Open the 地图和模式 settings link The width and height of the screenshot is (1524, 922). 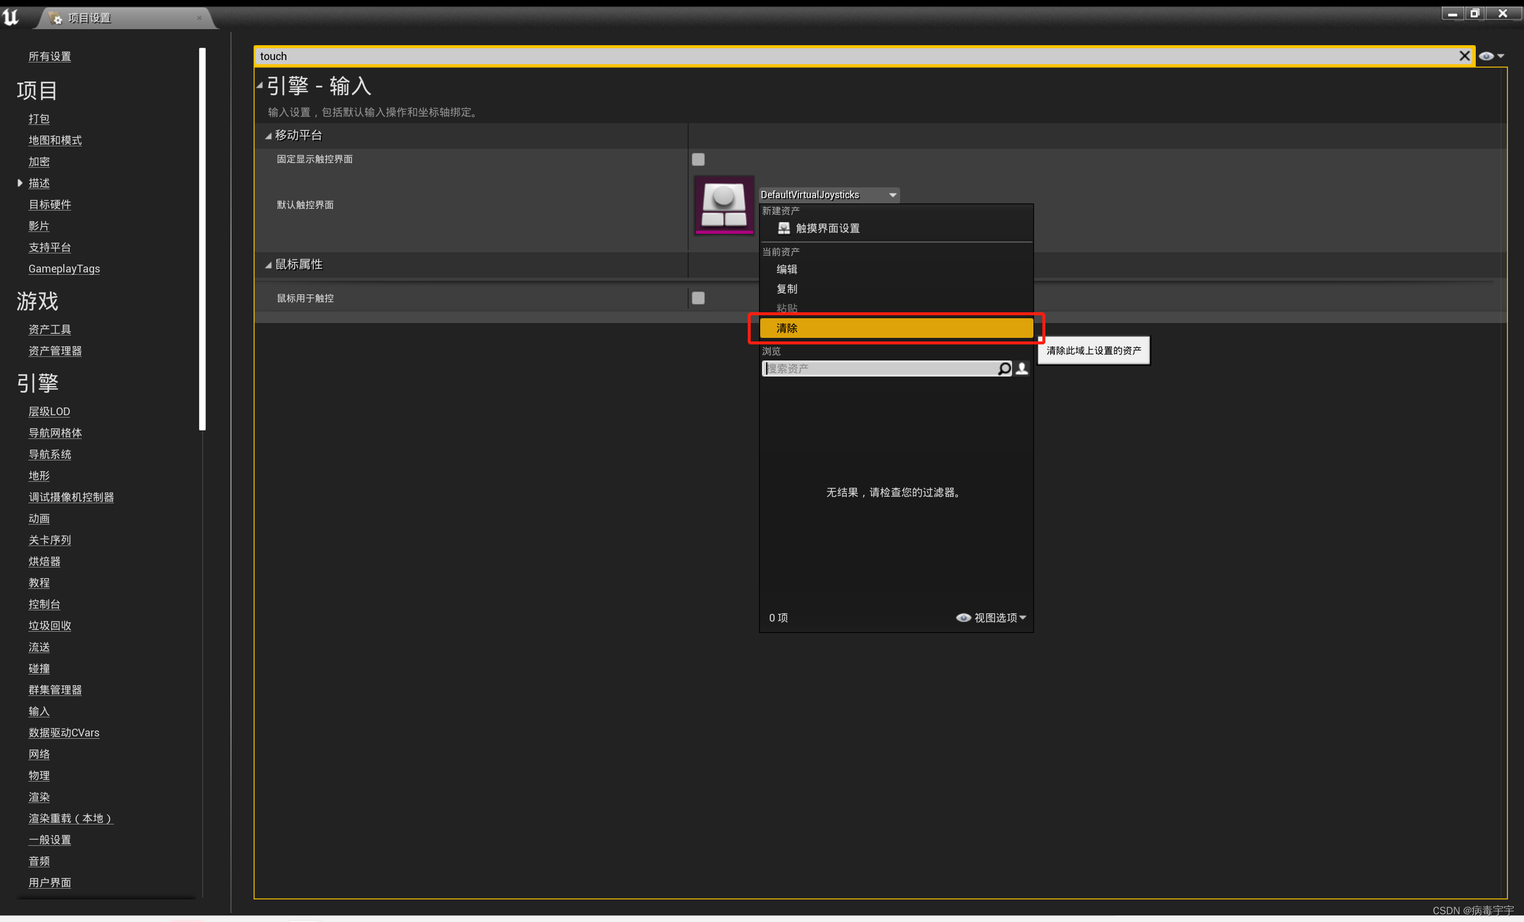click(x=55, y=140)
